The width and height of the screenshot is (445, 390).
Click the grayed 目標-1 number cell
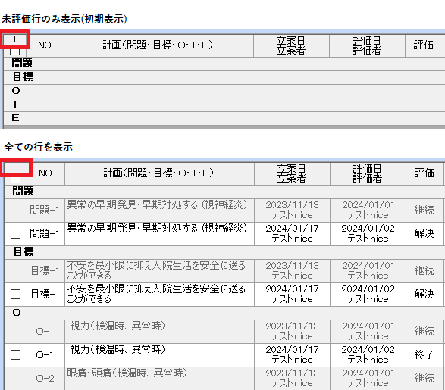click(45, 271)
